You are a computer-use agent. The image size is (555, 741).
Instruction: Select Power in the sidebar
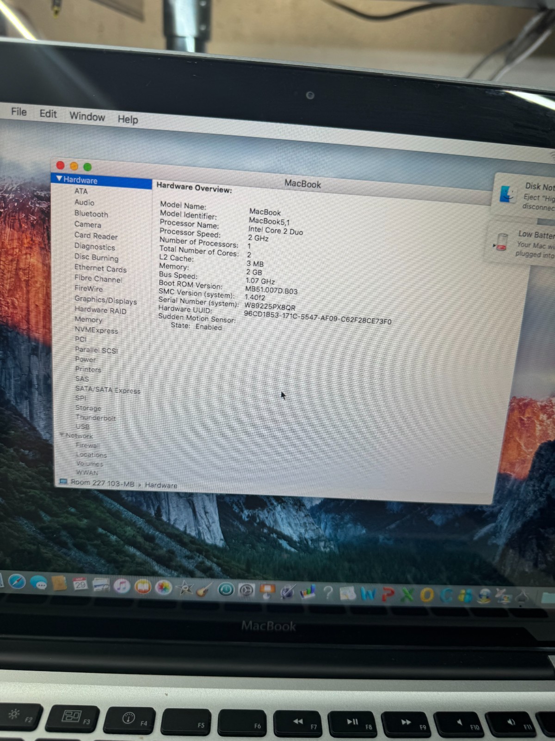tap(86, 359)
